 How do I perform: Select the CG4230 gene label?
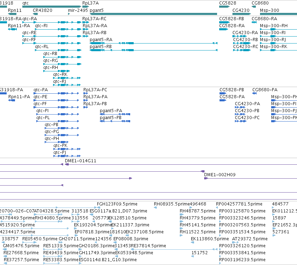pos(241,10)
